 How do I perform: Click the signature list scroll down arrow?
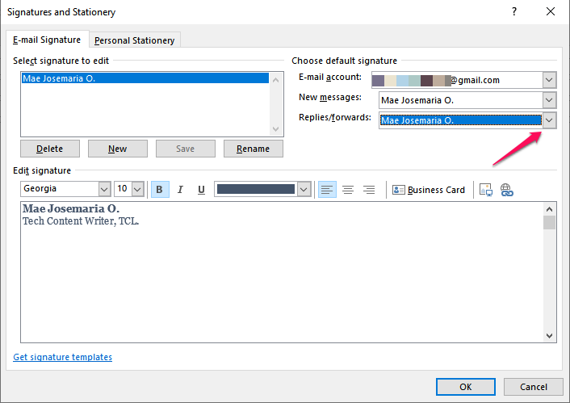coord(276,129)
